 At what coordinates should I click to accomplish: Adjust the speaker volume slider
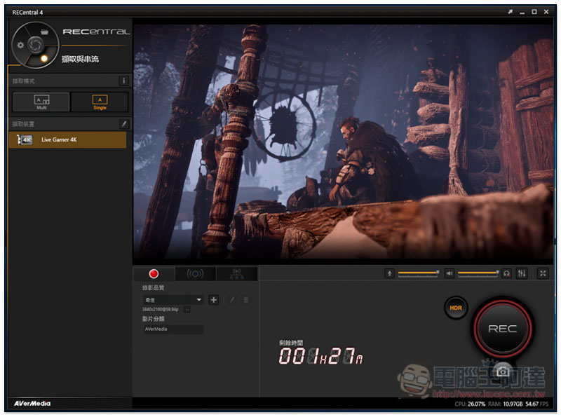(x=478, y=273)
